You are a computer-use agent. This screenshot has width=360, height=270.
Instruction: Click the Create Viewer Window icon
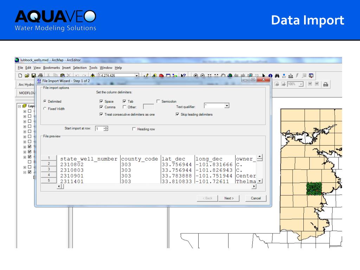click(311, 75)
